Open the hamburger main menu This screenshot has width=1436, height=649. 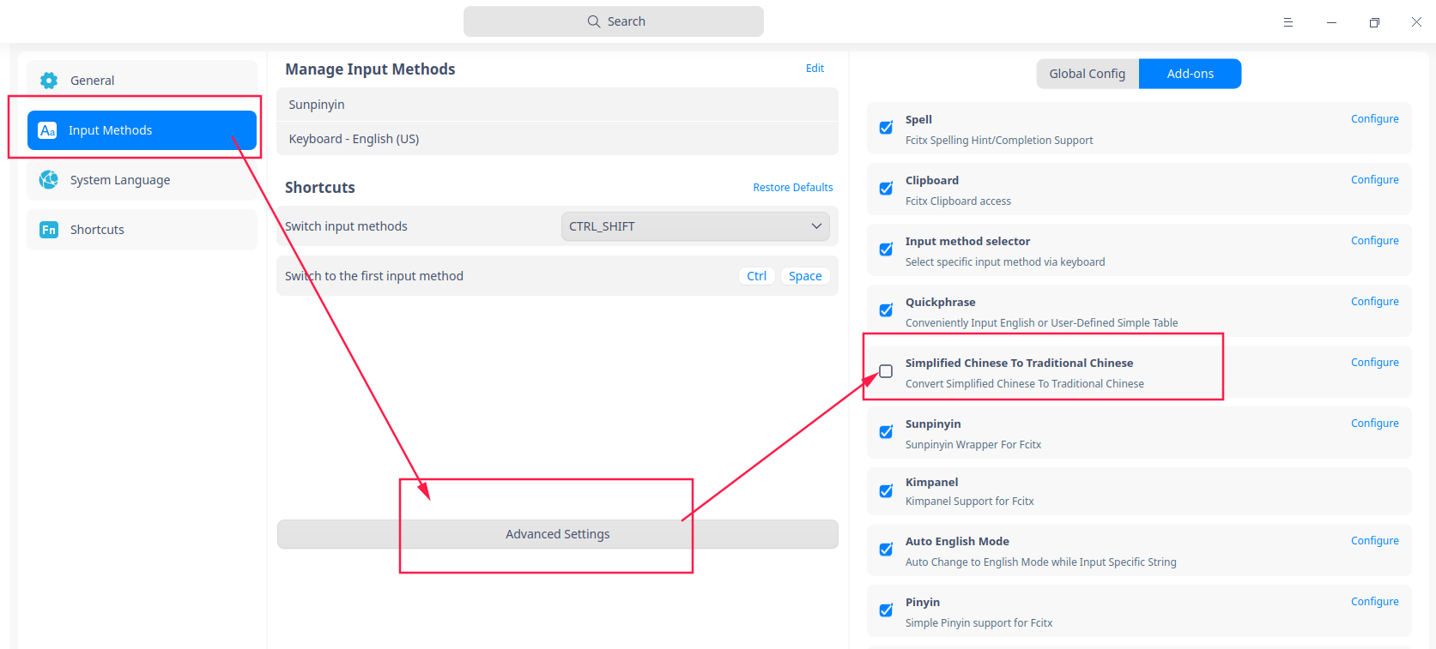tap(1288, 22)
